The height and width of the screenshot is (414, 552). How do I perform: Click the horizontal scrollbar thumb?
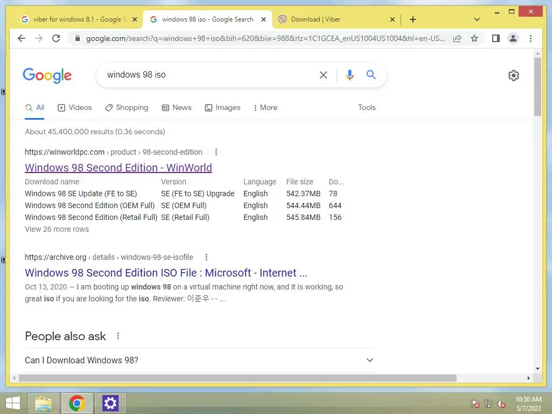click(238, 378)
